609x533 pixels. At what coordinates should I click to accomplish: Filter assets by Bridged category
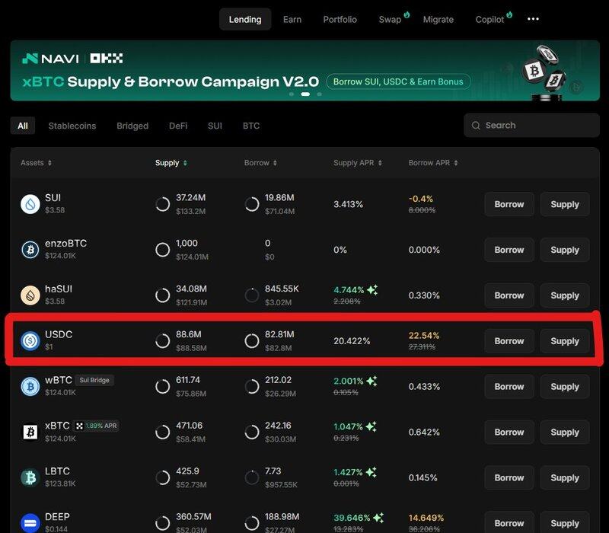click(132, 126)
